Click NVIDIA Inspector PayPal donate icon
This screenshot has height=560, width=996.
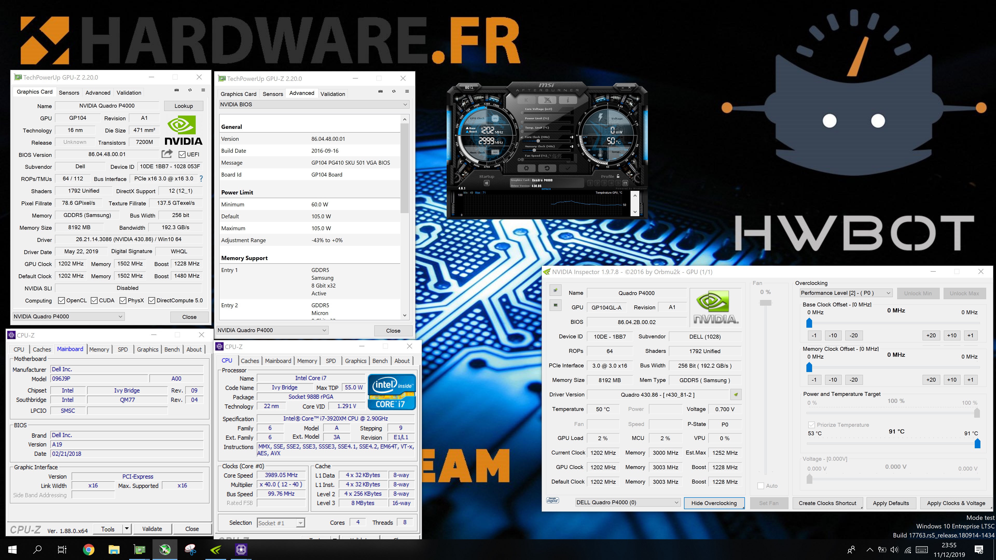pos(552,500)
